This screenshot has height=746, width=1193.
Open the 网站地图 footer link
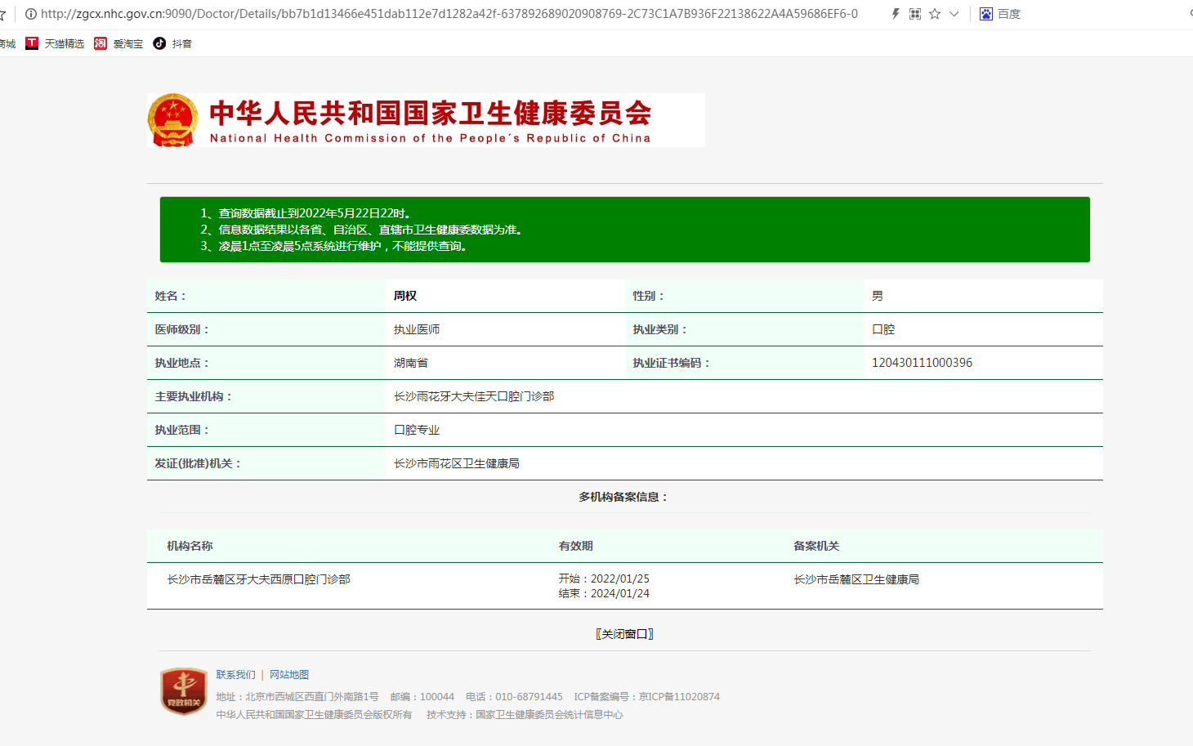(x=289, y=675)
